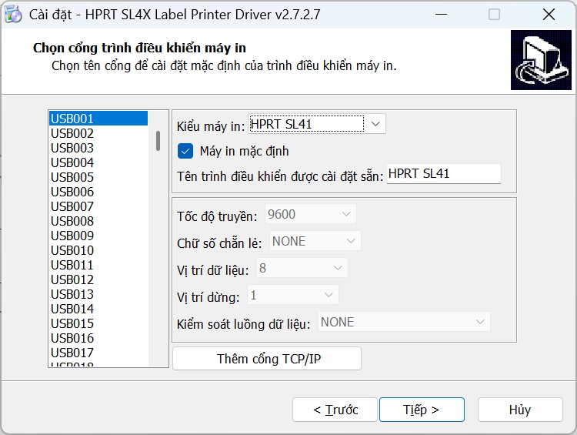The width and height of the screenshot is (577, 435).
Task: Open the Kiểm soát luồng dữ liệu dropdown
Action: click(x=405, y=322)
